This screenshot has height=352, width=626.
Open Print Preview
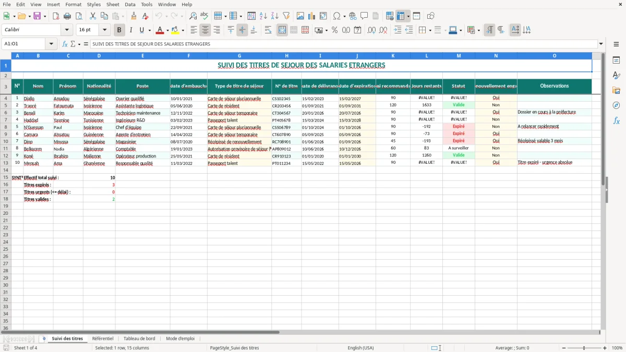coord(78,16)
